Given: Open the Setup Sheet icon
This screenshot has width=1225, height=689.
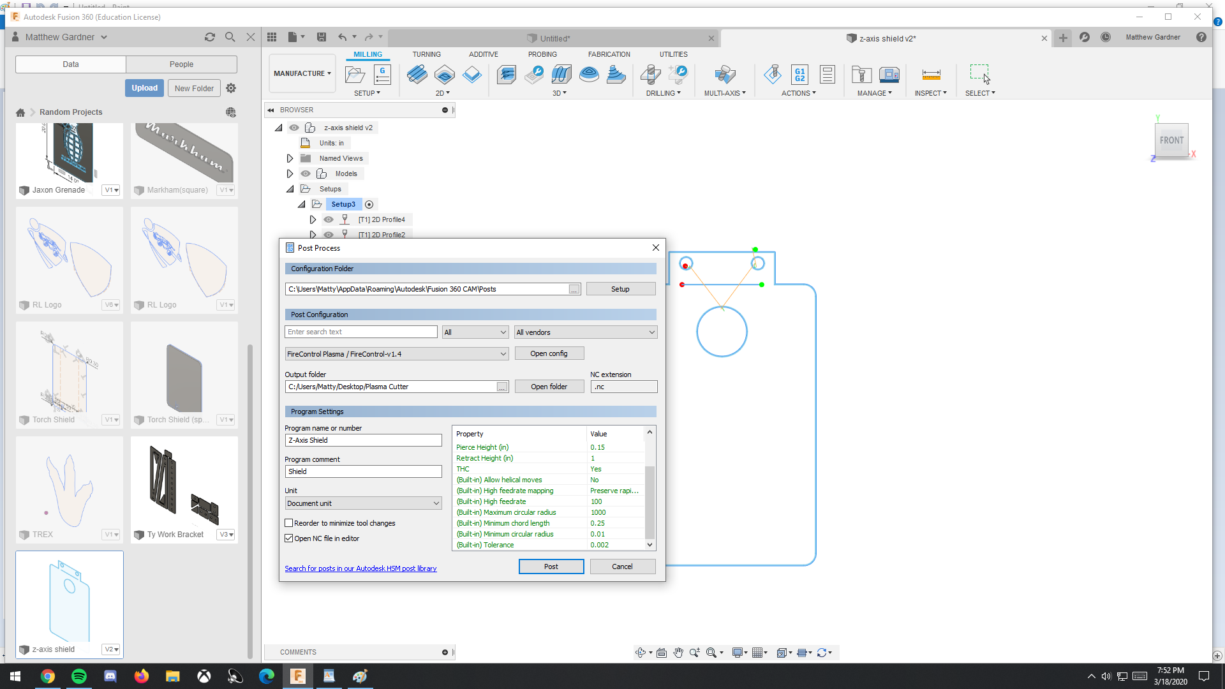Looking at the screenshot, I should [828, 75].
